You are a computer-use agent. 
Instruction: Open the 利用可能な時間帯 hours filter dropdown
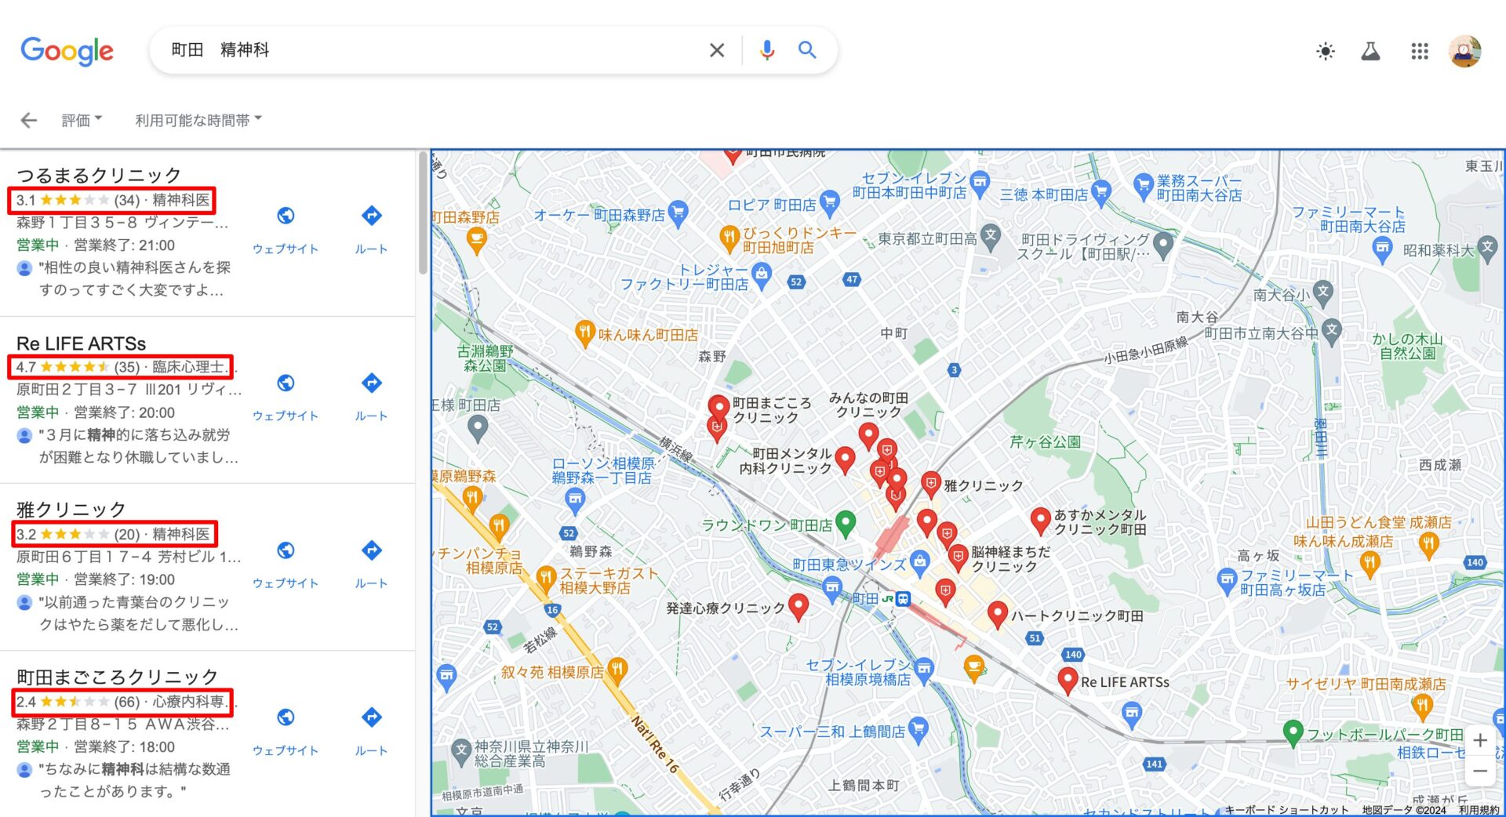pyautogui.click(x=198, y=120)
